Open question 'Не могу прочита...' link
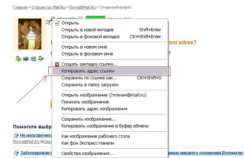Screen dimensions: 244x158 (36, 135)
